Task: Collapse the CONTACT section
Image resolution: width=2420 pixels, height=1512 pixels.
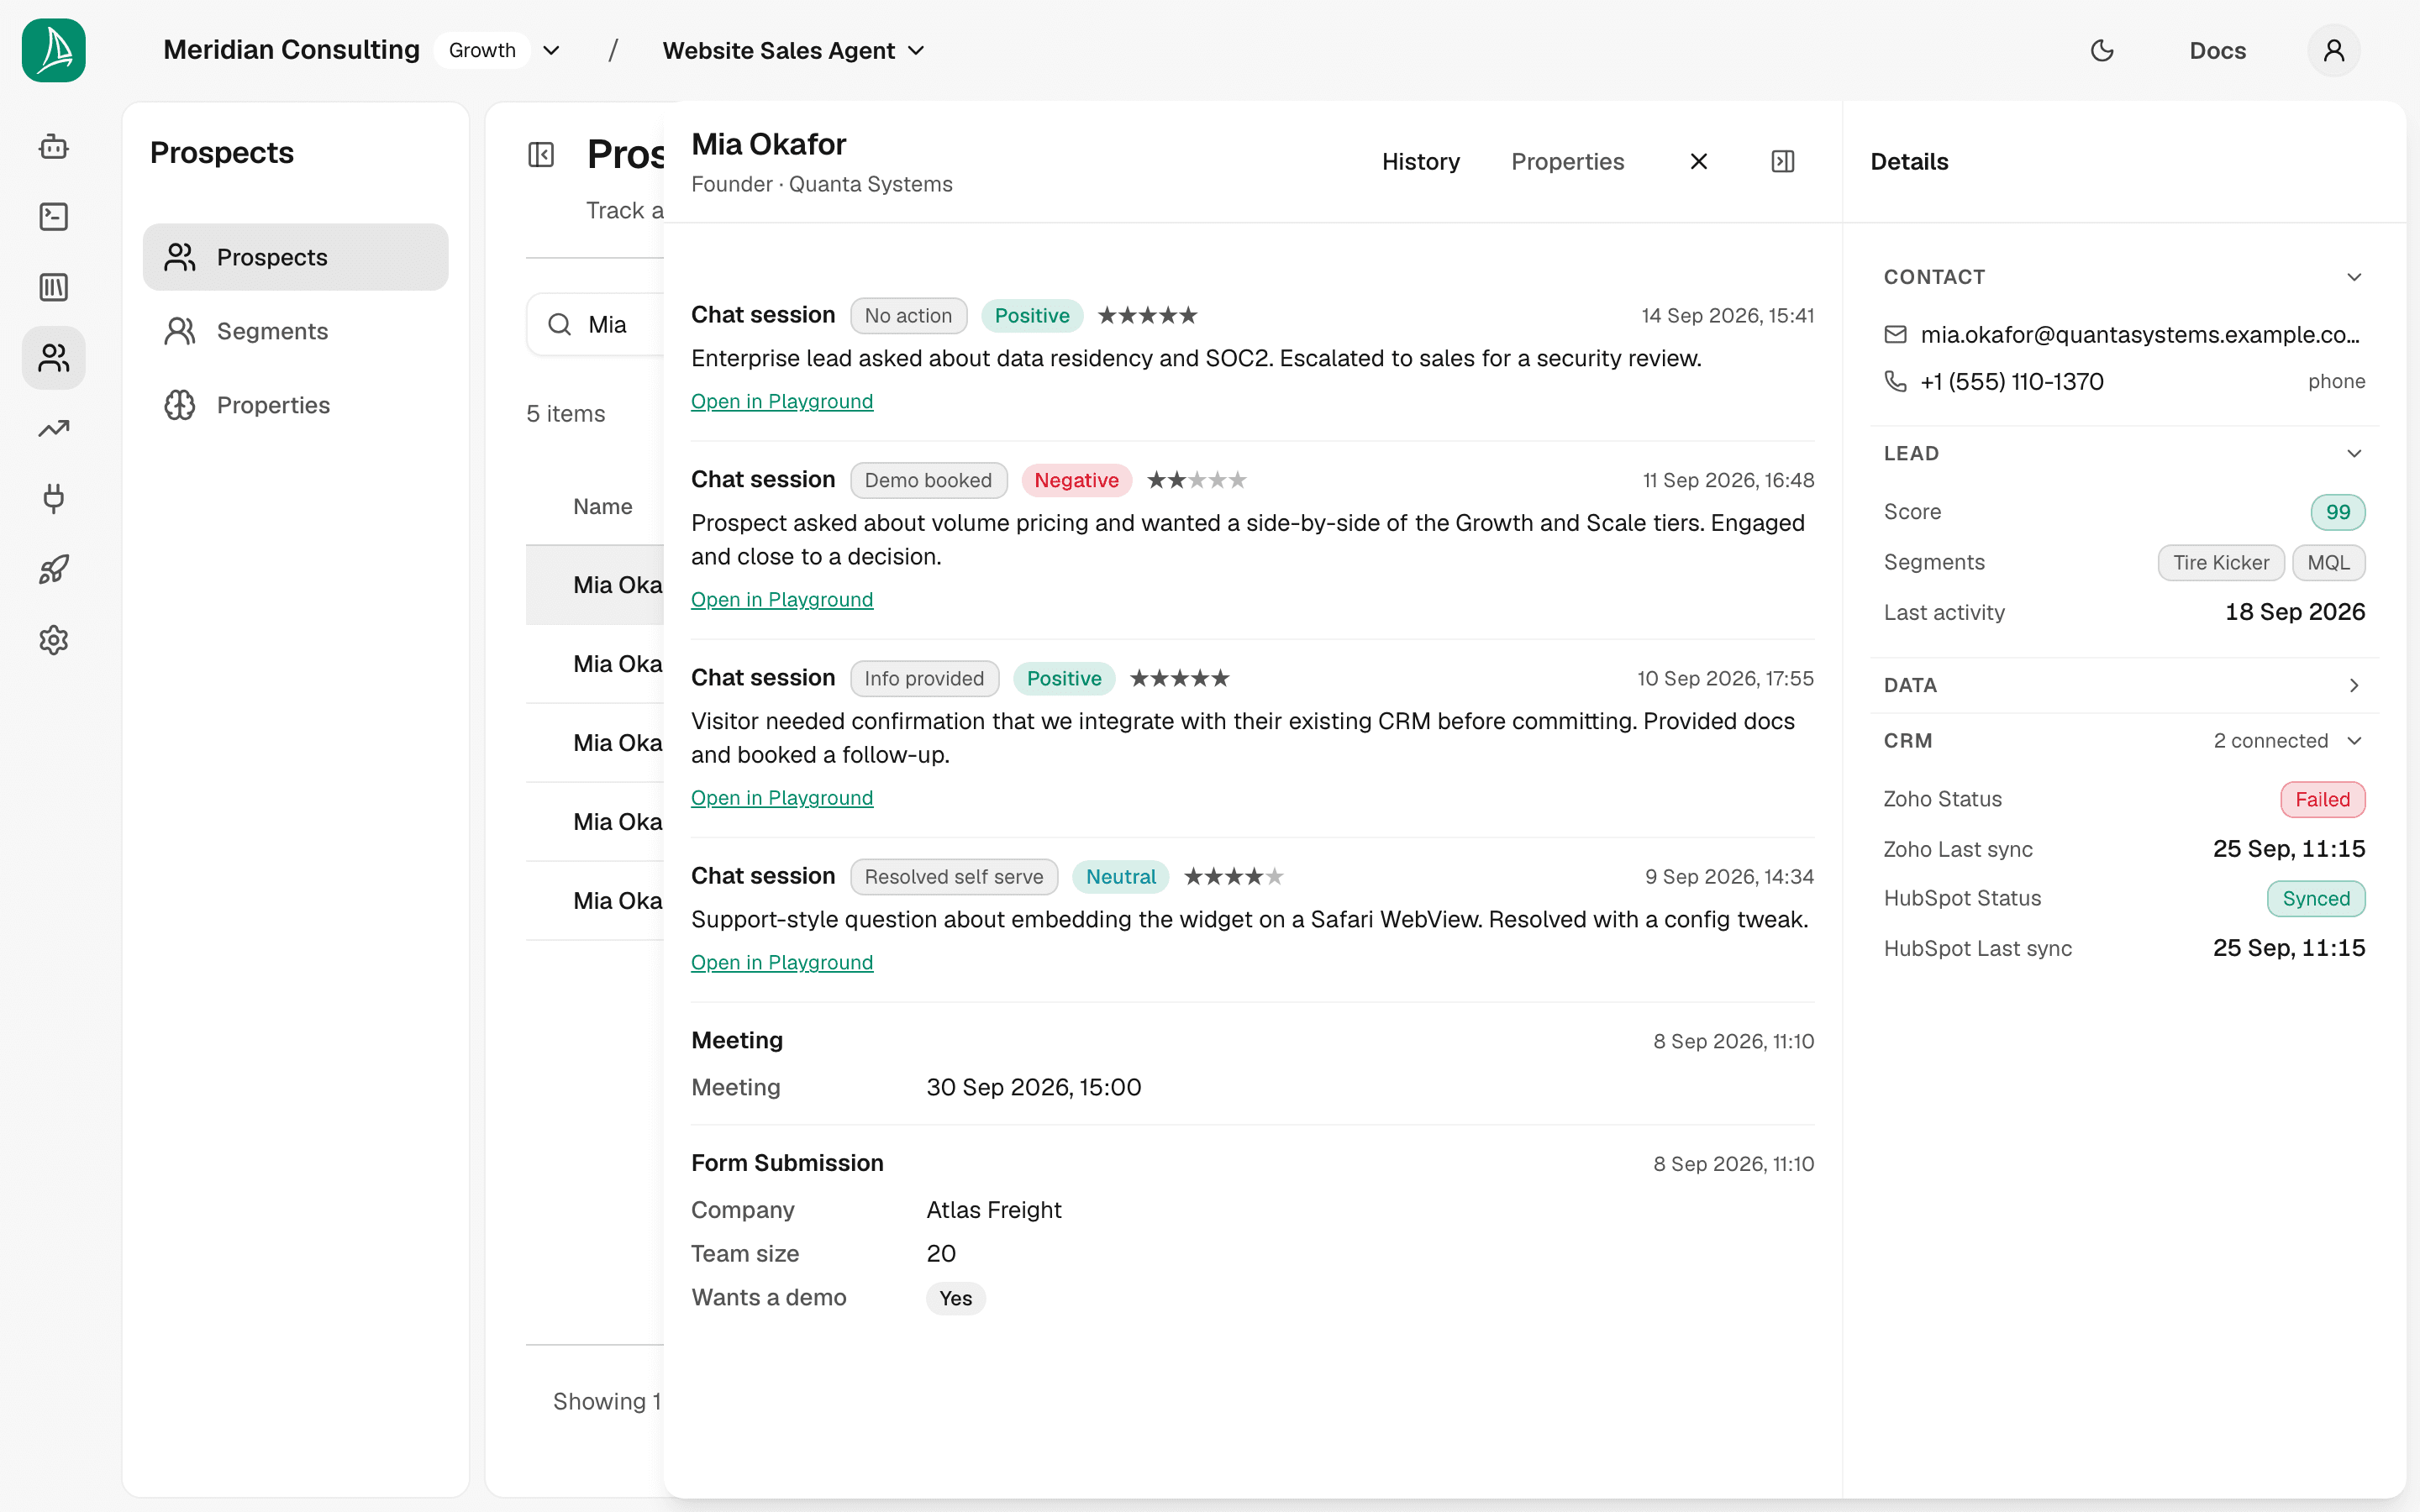Action: coord(2353,277)
